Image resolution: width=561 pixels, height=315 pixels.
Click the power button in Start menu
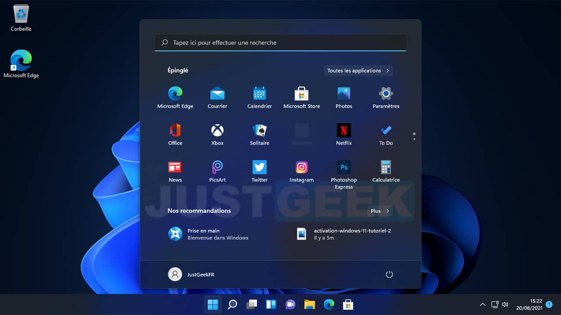click(x=389, y=274)
